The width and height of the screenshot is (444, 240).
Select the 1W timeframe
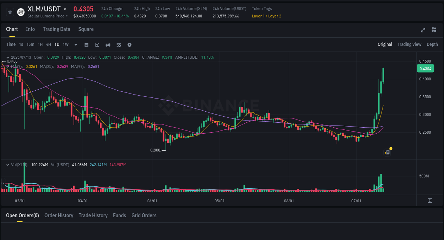(x=65, y=45)
